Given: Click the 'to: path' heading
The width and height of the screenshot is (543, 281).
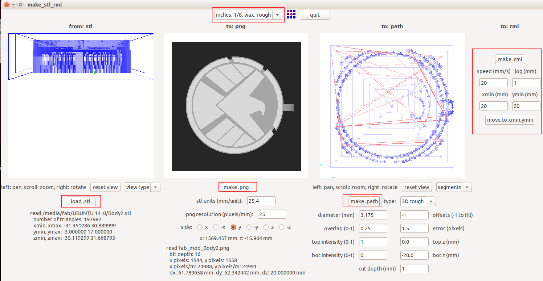Looking at the screenshot, I should click(x=392, y=26).
